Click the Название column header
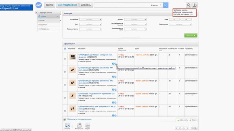 coord(82,48)
